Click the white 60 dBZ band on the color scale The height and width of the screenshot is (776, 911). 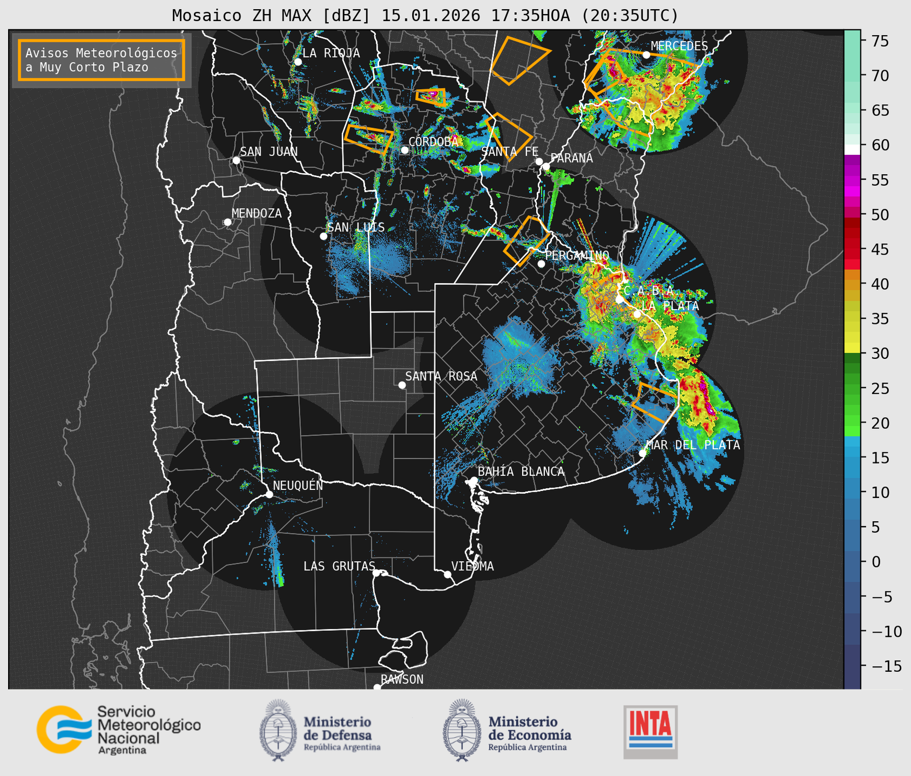click(852, 149)
